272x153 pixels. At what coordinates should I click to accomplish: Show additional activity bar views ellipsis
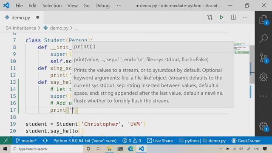coord(263,96)
